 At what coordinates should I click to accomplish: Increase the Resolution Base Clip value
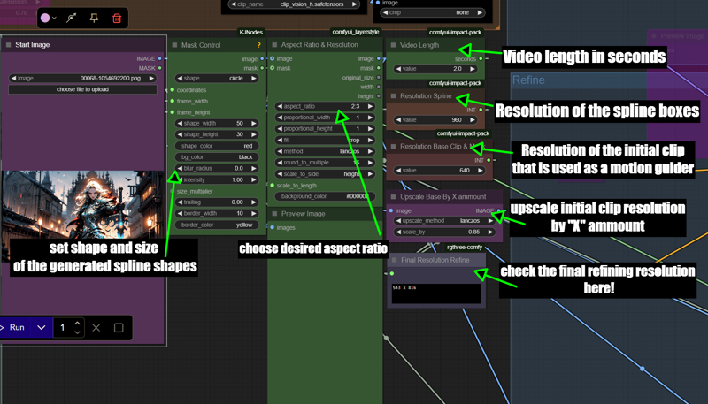(x=481, y=171)
